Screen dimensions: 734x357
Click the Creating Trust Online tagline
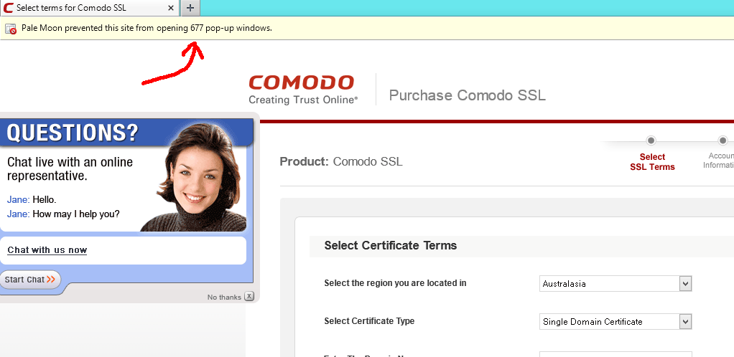click(303, 100)
